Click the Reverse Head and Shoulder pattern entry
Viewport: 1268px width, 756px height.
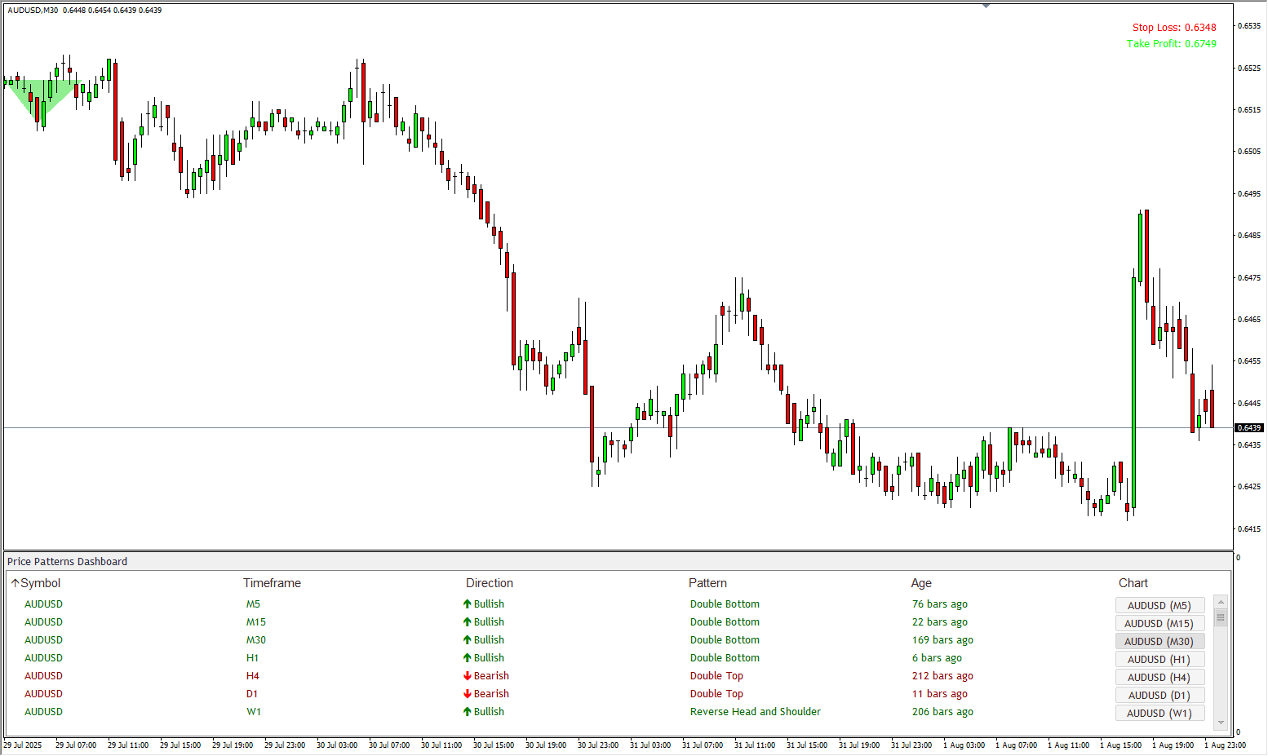[x=755, y=712]
